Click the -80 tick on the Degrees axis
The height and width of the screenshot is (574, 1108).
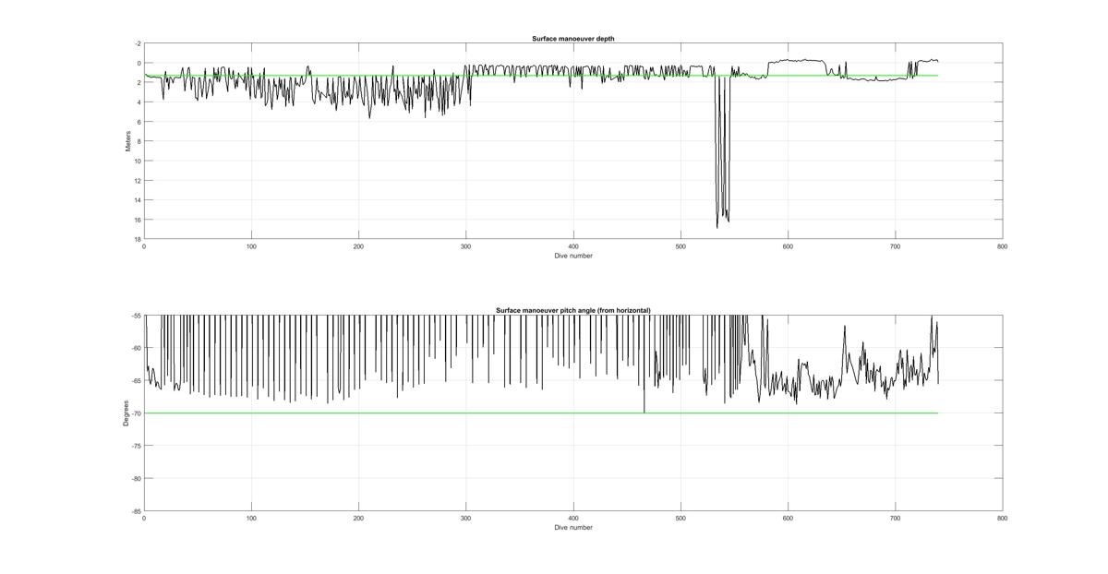coord(137,478)
